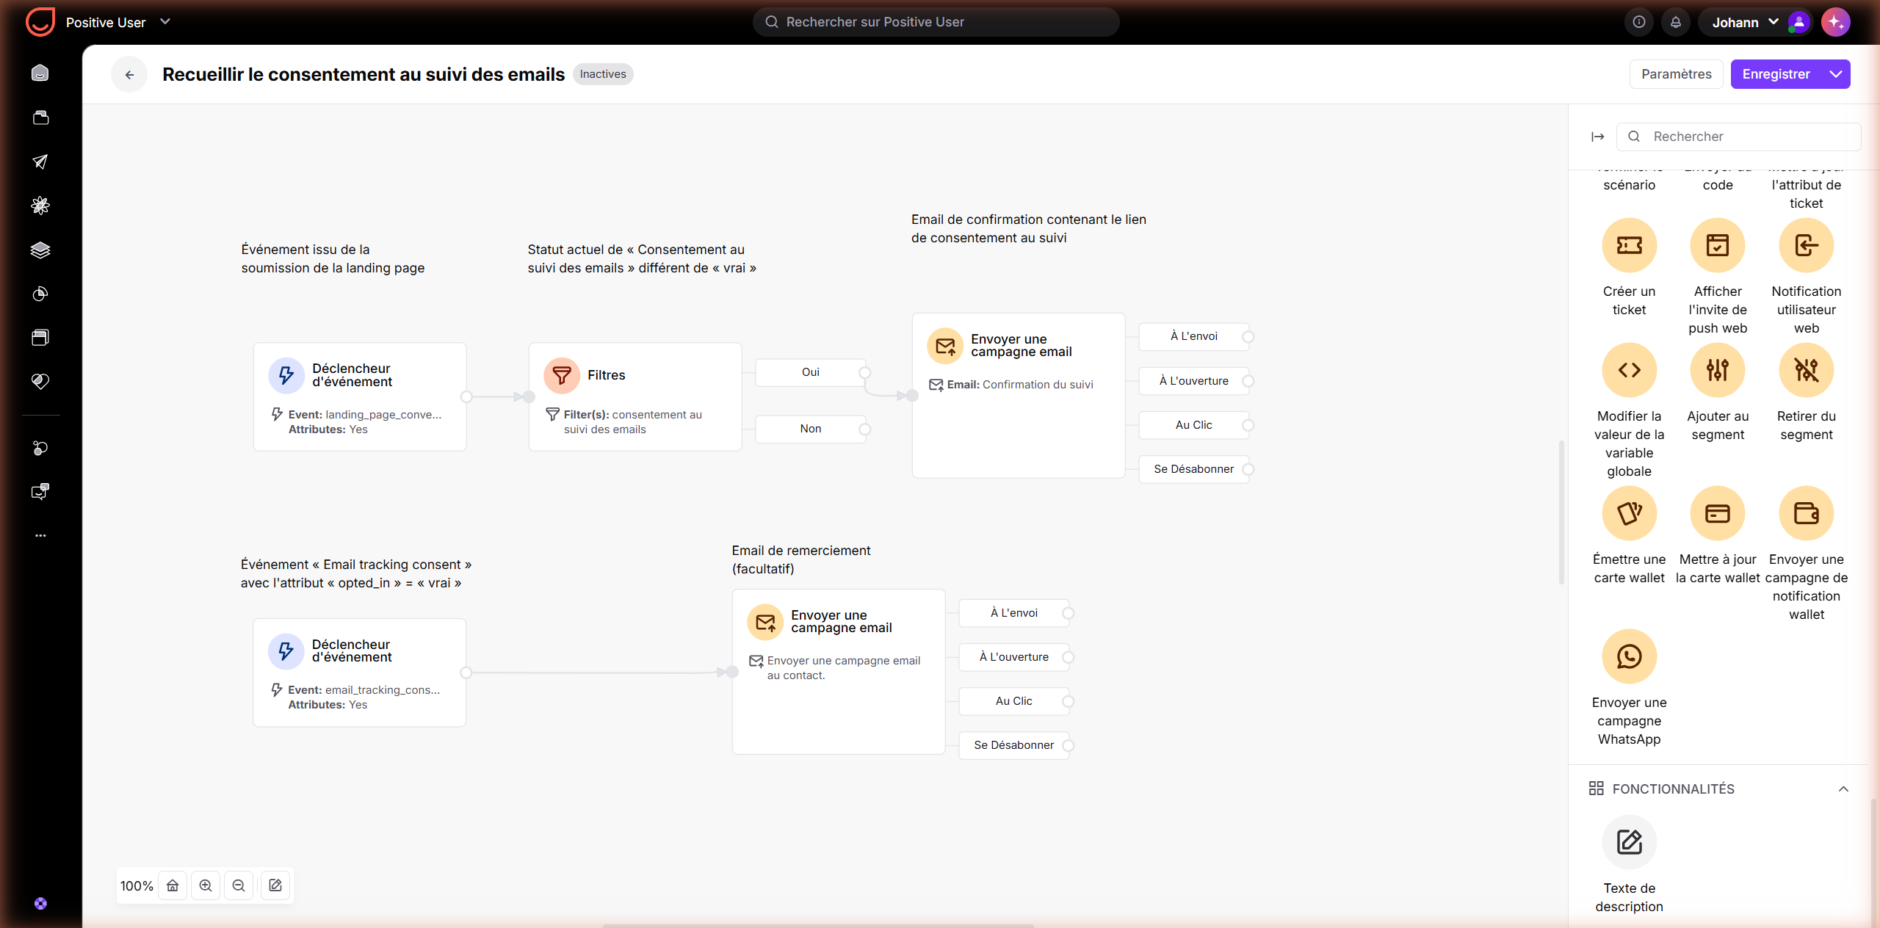The height and width of the screenshot is (928, 1880).
Task: Click the more options ellipsis in sidebar
Action: tap(40, 535)
